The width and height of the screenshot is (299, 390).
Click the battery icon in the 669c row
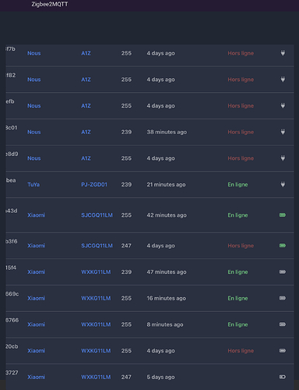coord(283,298)
